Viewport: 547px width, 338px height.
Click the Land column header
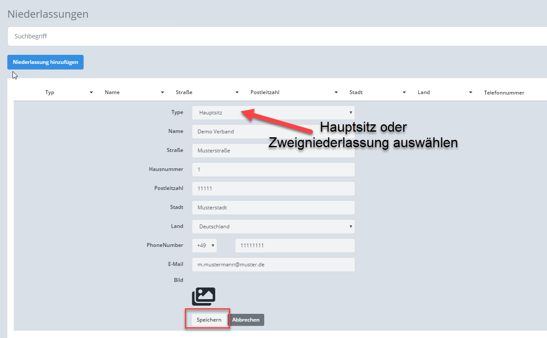coord(424,92)
